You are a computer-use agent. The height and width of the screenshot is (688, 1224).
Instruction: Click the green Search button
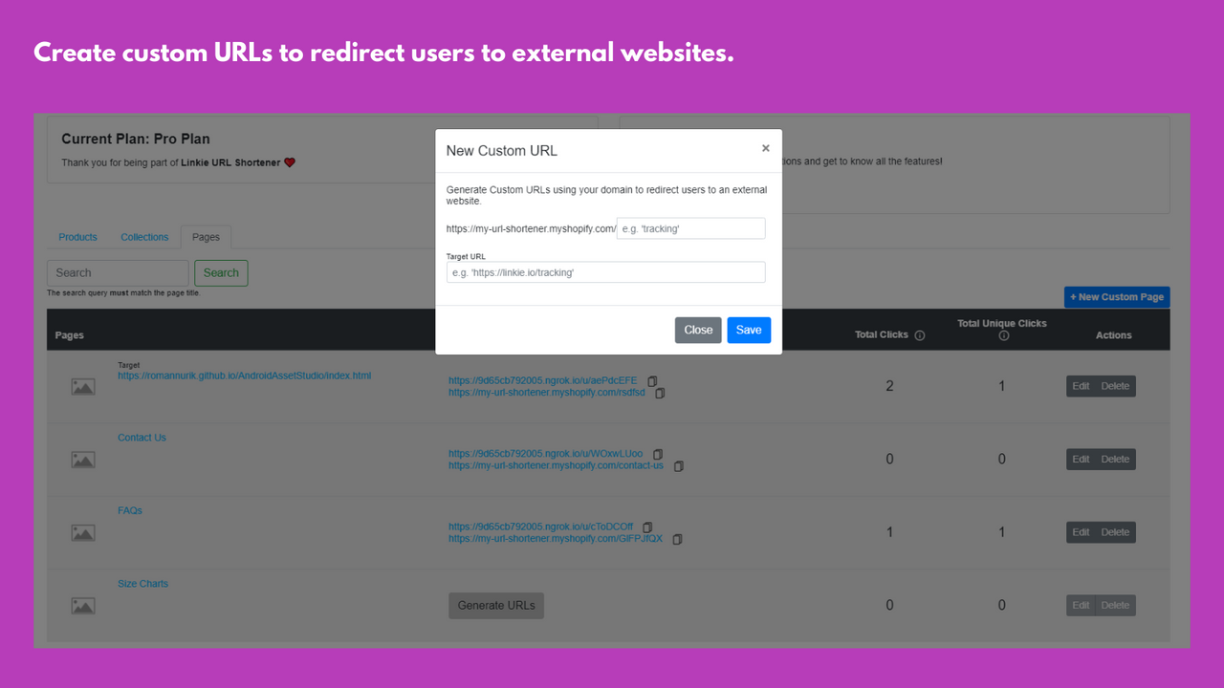pos(221,272)
